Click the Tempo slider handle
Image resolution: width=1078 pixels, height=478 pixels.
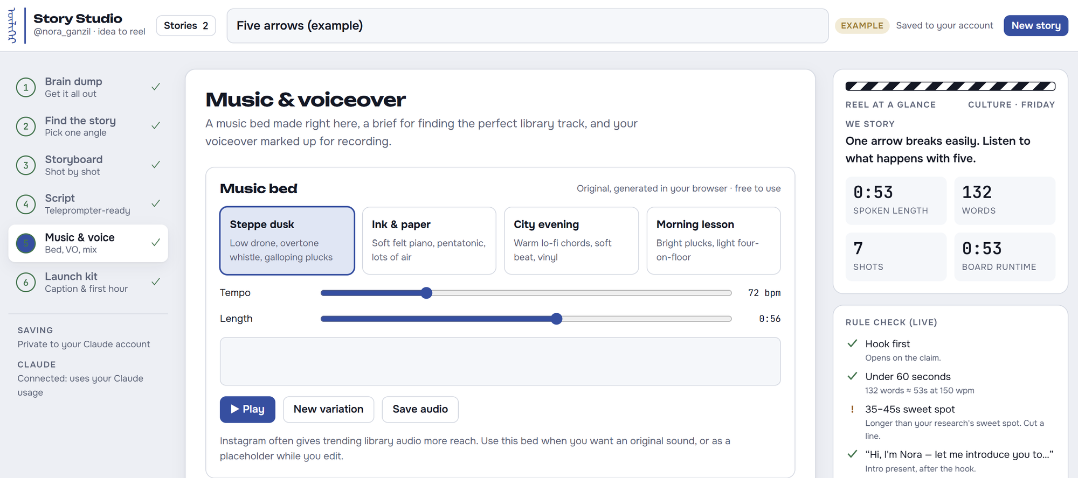pos(426,293)
